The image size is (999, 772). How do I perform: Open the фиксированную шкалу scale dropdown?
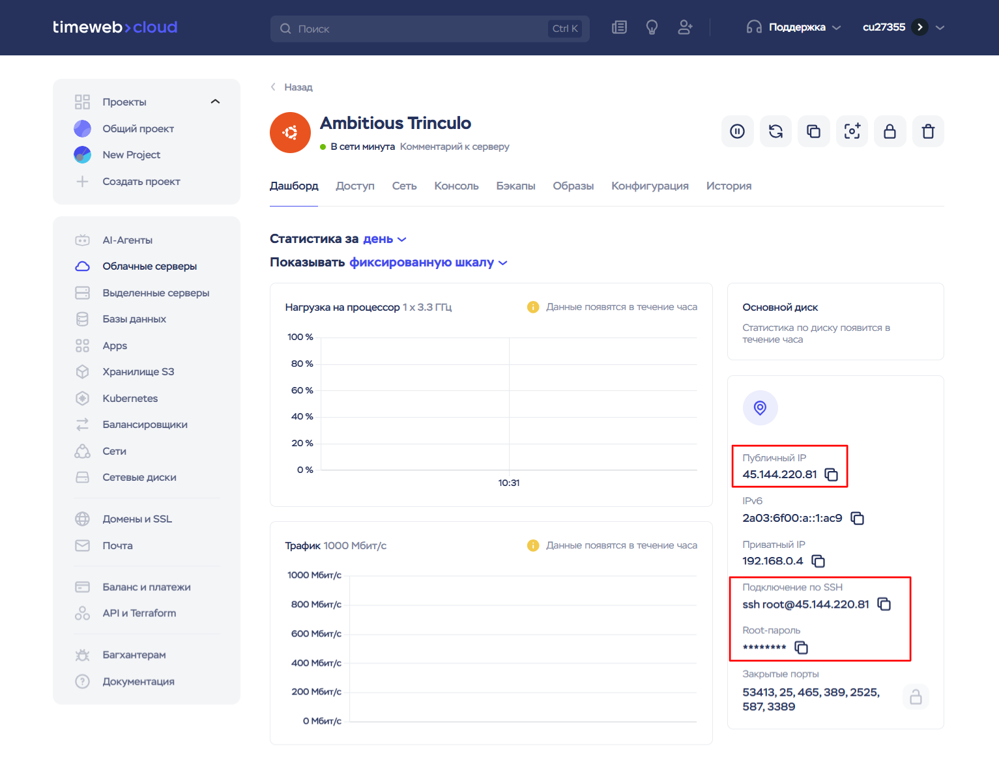[428, 263]
